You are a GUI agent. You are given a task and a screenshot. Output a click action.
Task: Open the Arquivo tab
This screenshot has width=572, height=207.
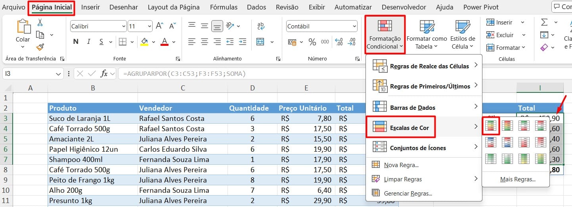(x=13, y=7)
